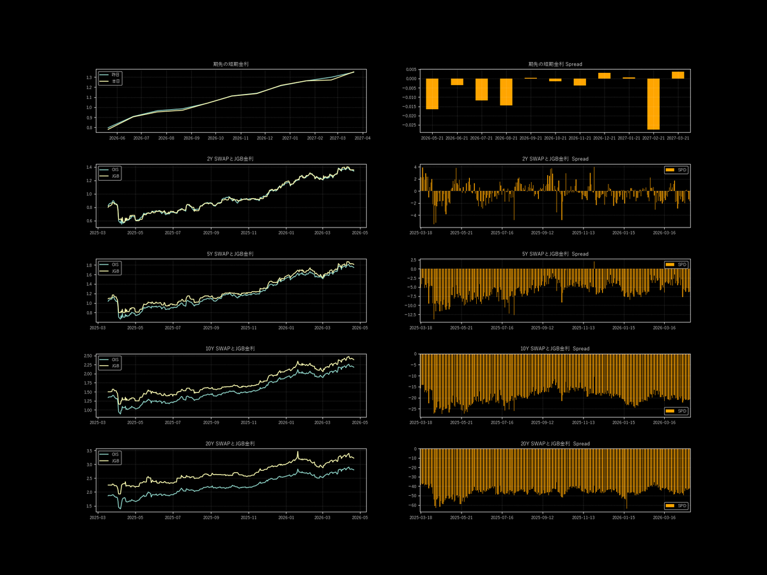Click the '2Y SWAPとJGB金利' left chart title
The image size is (767, 575).
[x=231, y=158]
